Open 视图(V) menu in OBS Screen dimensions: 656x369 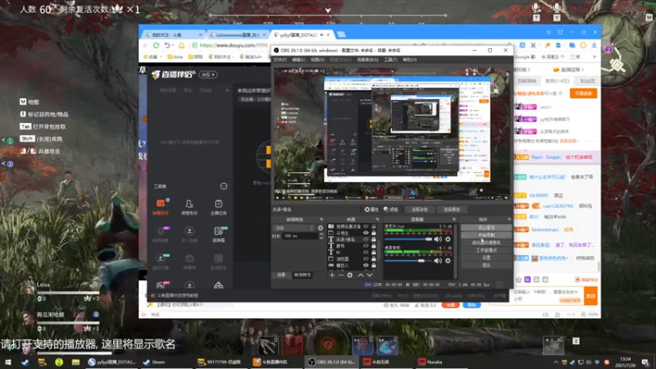click(x=317, y=60)
